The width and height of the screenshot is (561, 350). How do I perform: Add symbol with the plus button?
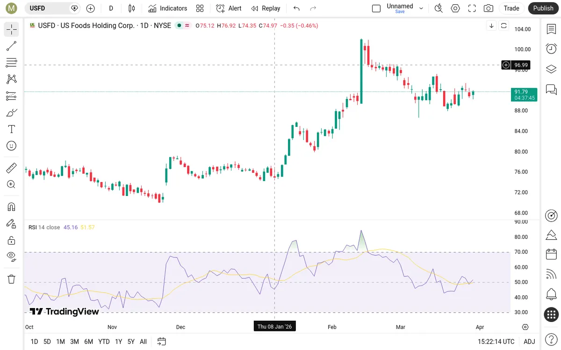point(91,8)
